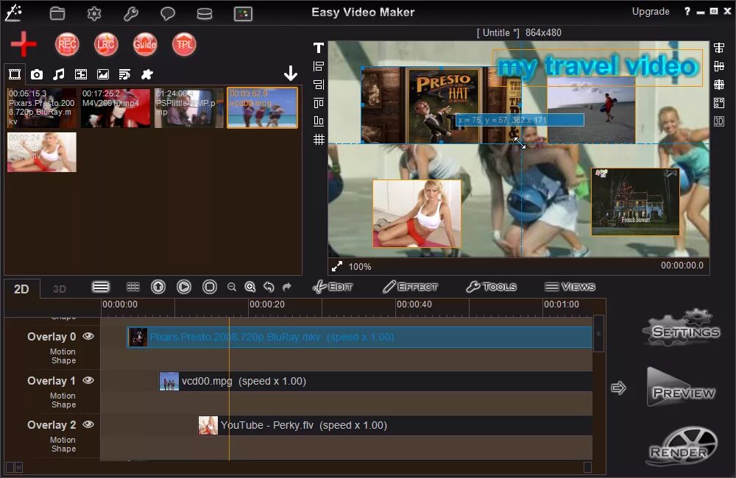Open the music notes media tab

(59, 74)
